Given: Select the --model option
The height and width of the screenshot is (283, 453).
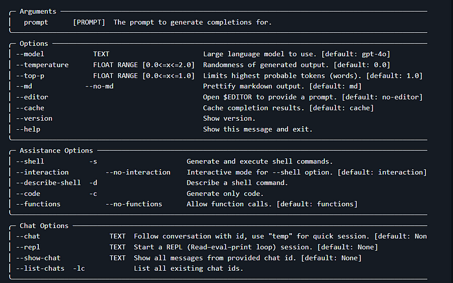Looking at the screenshot, I should point(30,54).
